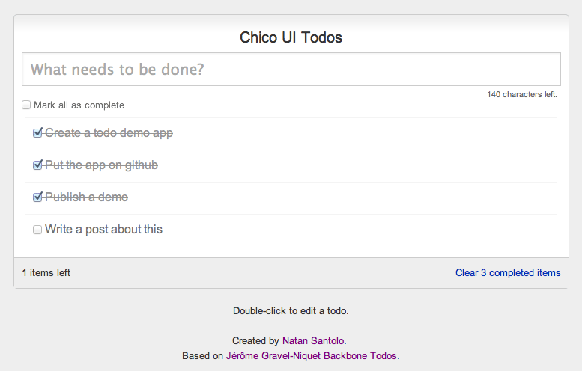
Task: Select the 'Write a post about this' text
Action: [103, 230]
